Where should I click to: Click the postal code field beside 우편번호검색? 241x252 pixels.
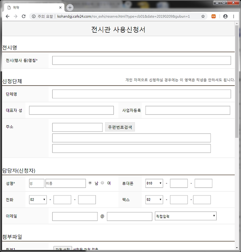pyautogui.click(x=77, y=127)
